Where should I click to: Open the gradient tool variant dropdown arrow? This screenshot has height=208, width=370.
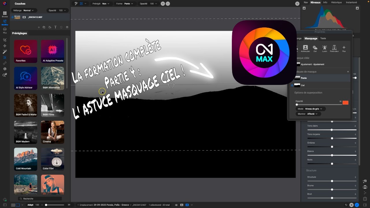tap(85, 4)
